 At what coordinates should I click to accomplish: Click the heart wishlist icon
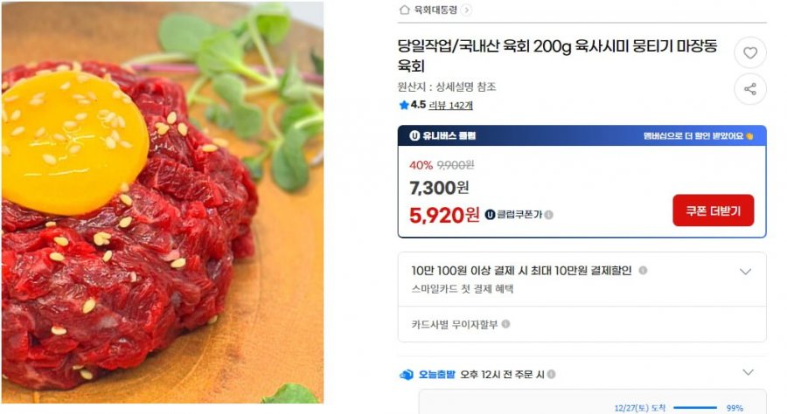click(750, 52)
